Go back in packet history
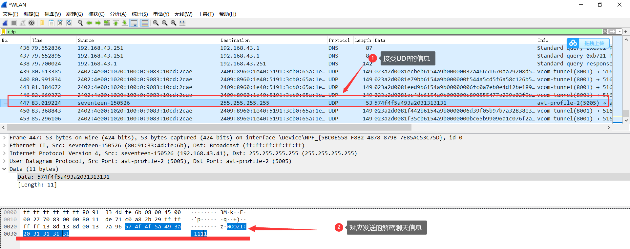630x249 pixels. coord(89,23)
